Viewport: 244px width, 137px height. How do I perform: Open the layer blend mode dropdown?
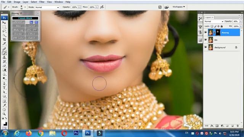213,21
